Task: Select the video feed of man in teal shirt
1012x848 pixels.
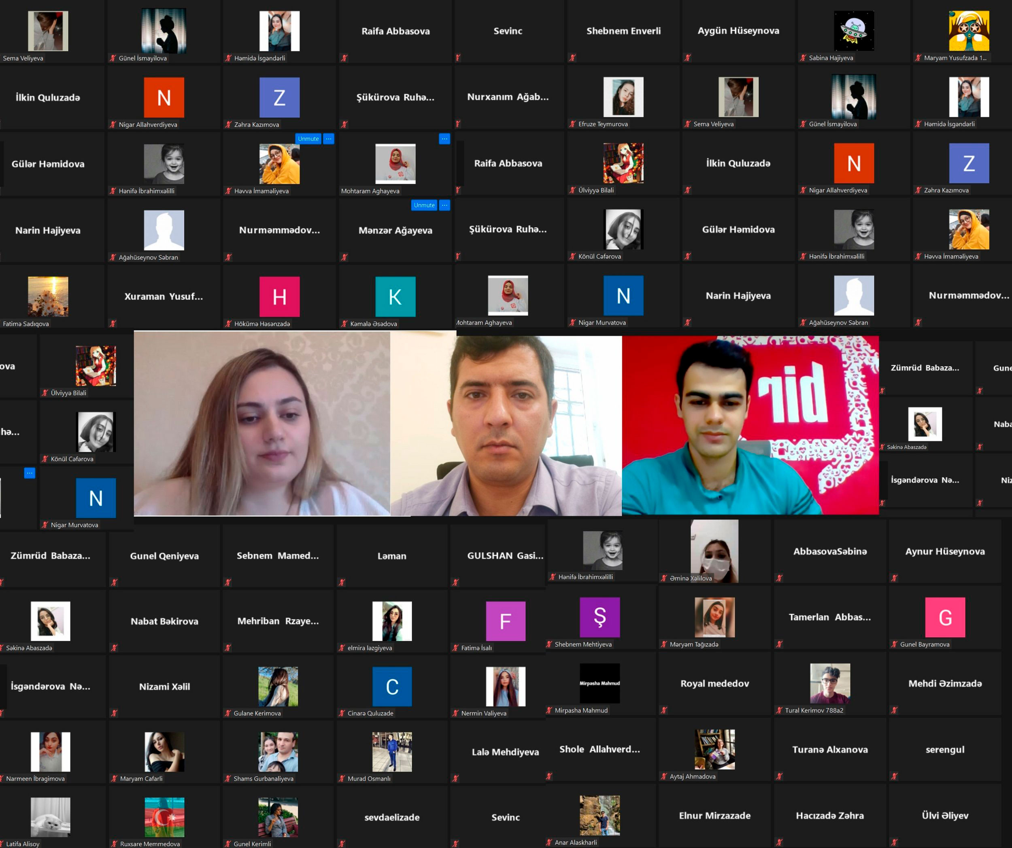Action: pyautogui.click(x=750, y=425)
